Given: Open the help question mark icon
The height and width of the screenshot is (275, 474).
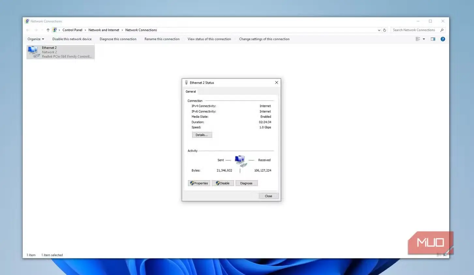Looking at the screenshot, I should point(443,39).
